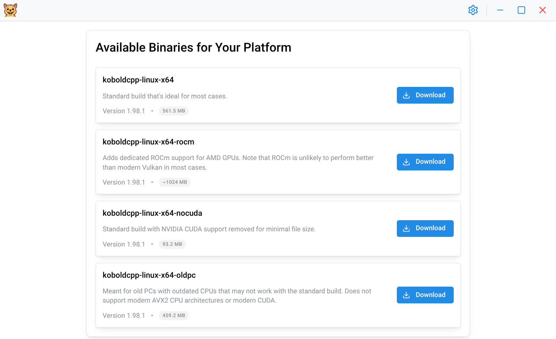The height and width of the screenshot is (339, 556).
Task: Download the koboldcpp-linux-x64-oldpc binary
Action: click(425, 295)
